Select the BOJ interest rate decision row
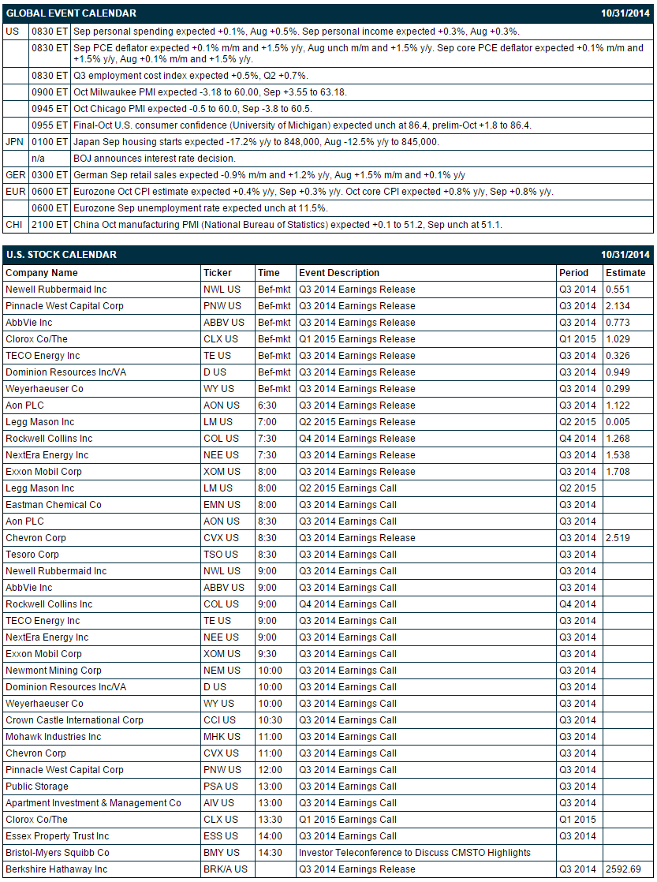 328,159
